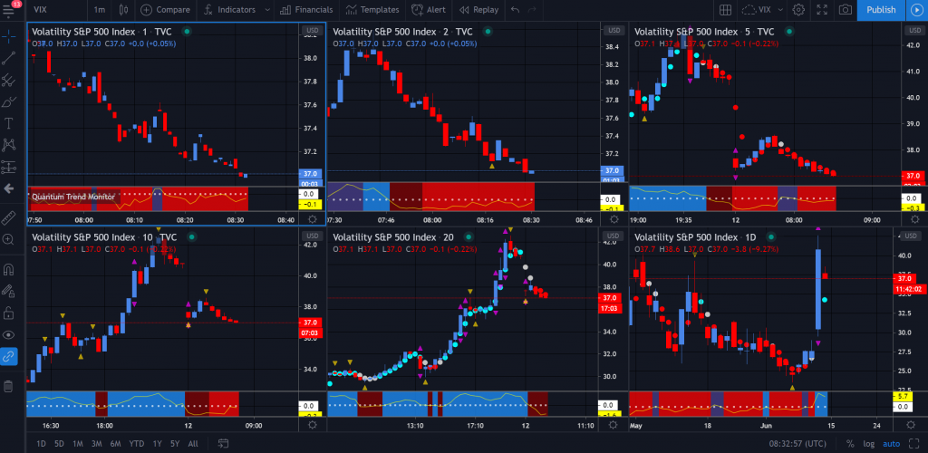Click the trash remove drawings icon
Screen dimensions: 928x453
tap(9, 386)
